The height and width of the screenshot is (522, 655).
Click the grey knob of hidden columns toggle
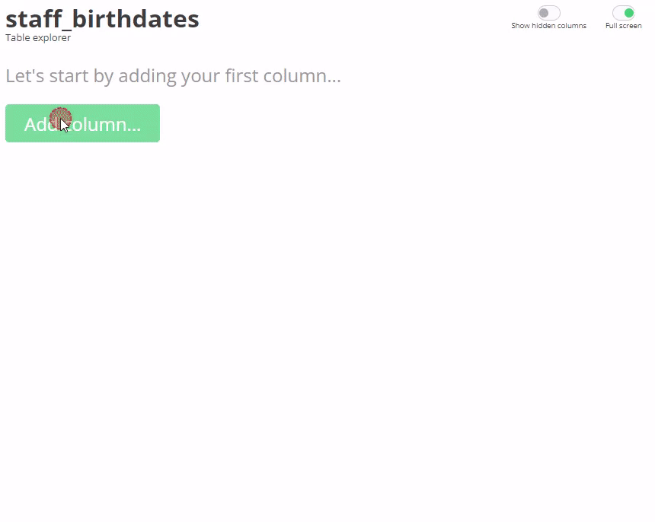coord(544,13)
